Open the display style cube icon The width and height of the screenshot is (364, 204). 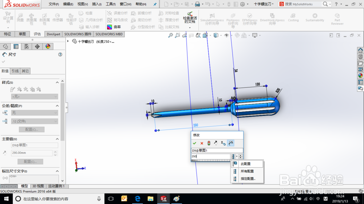pos(216,36)
